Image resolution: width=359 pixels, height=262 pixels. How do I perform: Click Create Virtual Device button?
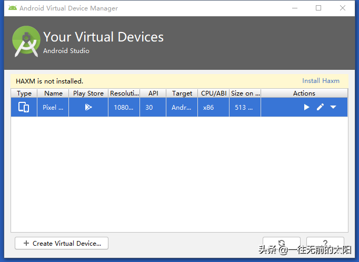pos(62,243)
